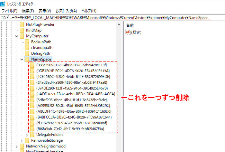The image size is (225, 152).
Task: Click folder icon of {088e3905-0323-4b02-9826-5d99428e115f}
Action: tap(32, 65)
